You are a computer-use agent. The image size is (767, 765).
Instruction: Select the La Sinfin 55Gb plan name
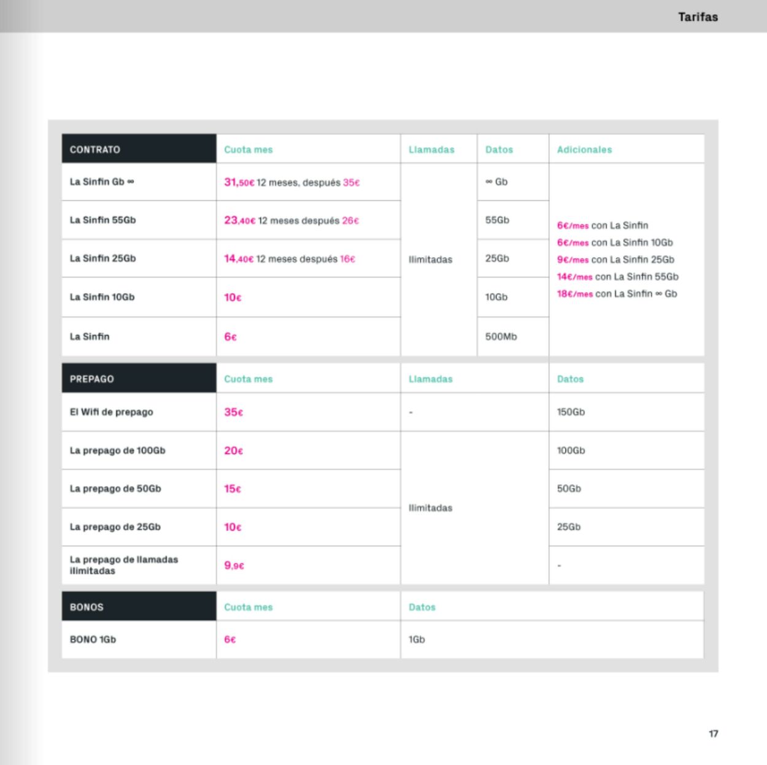click(x=103, y=220)
